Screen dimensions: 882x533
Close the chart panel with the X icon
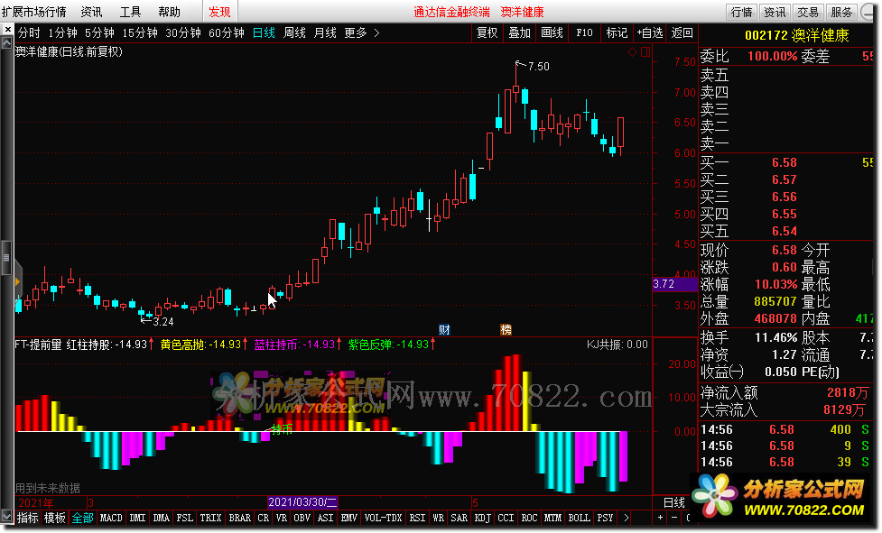tap(7, 30)
